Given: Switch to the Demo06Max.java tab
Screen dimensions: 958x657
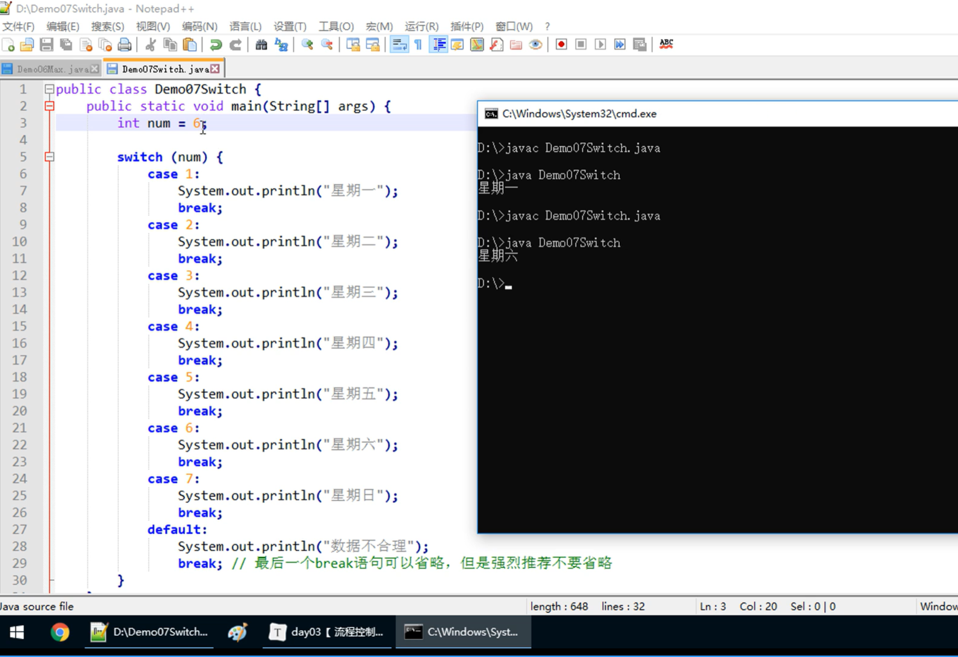Looking at the screenshot, I should (52, 69).
